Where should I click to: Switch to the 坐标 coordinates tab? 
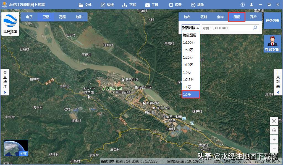click(x=220, y=17)
